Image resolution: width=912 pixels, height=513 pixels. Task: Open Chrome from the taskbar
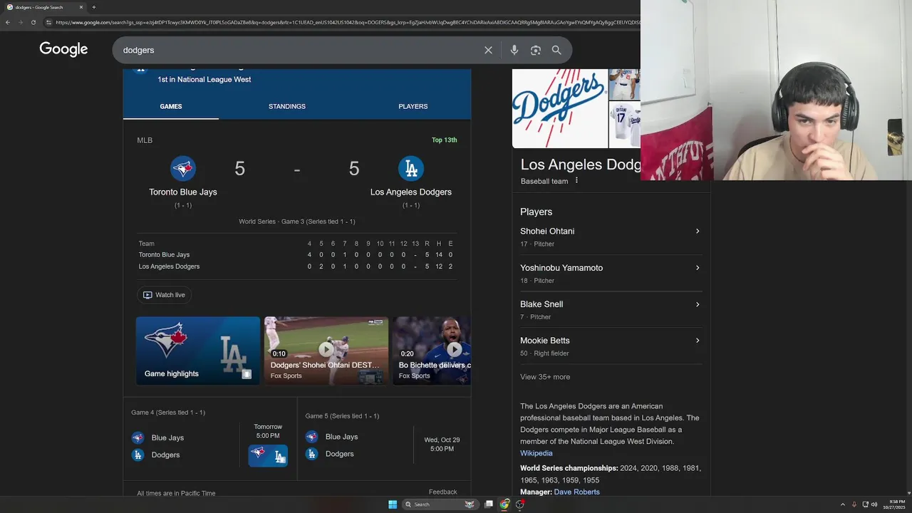coord(504,504)
